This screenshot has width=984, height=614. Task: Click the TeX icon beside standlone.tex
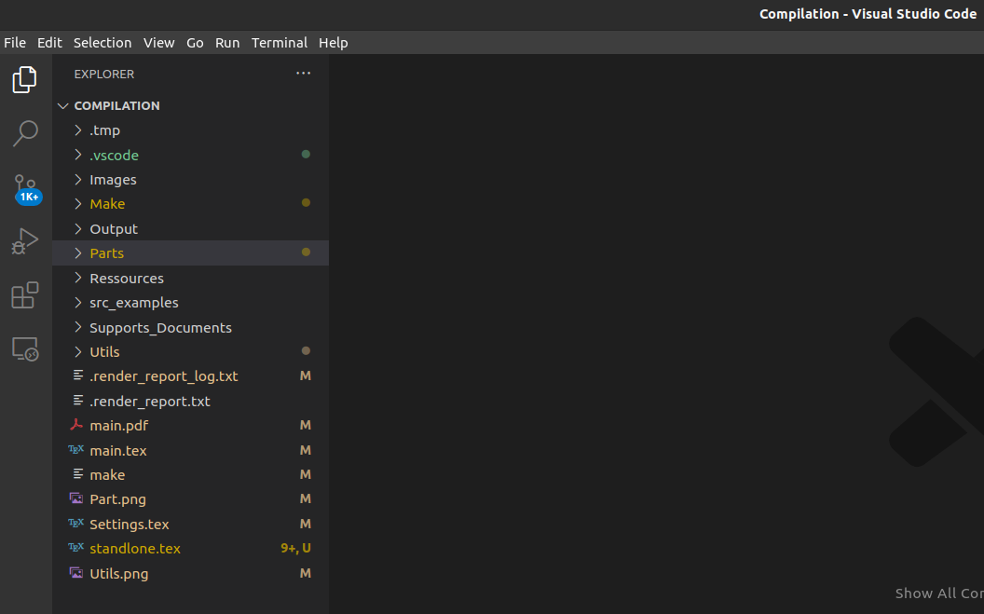75,548
